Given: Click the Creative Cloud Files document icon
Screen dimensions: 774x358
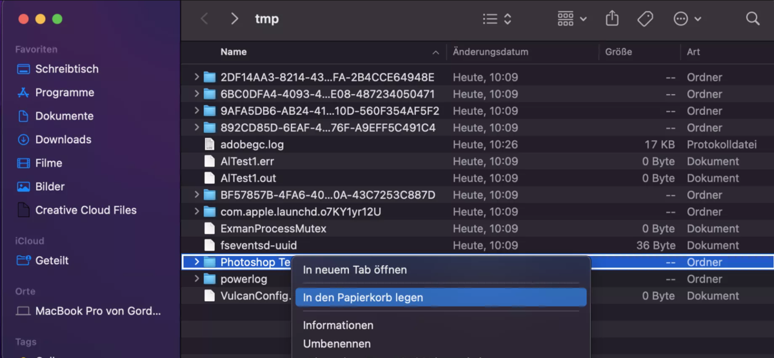Looking at the screenshot, I should click(x=24, y=210).
